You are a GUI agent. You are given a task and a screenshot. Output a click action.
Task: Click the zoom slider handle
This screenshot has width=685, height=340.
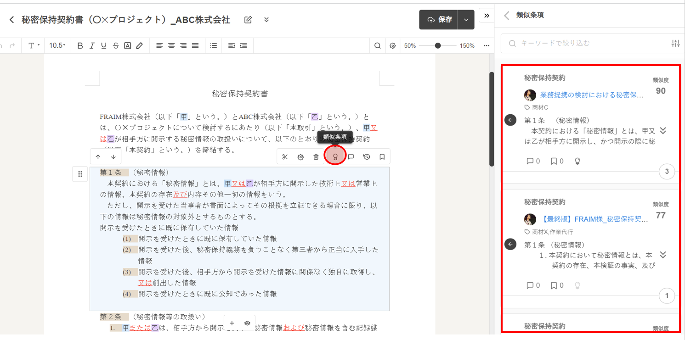438,46
